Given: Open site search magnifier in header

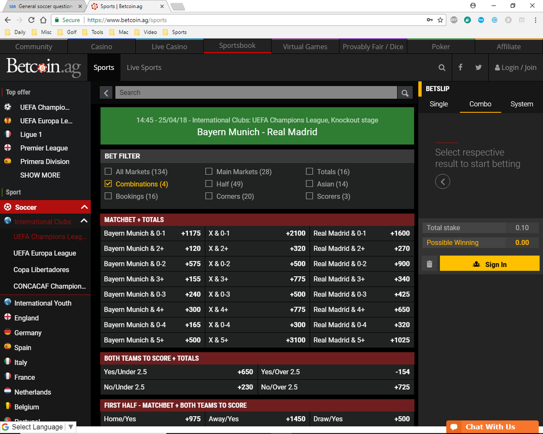Looking at the screenshot, I should click(x=441, y=67).
